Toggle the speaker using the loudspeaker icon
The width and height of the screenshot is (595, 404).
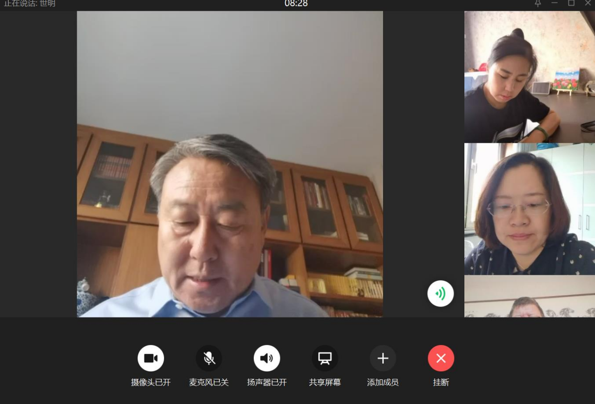(267, 358)
